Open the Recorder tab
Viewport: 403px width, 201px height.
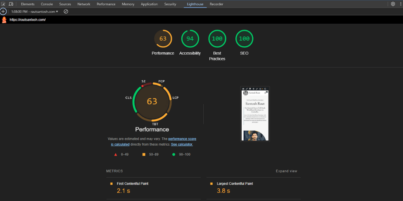tap(216, 4)
